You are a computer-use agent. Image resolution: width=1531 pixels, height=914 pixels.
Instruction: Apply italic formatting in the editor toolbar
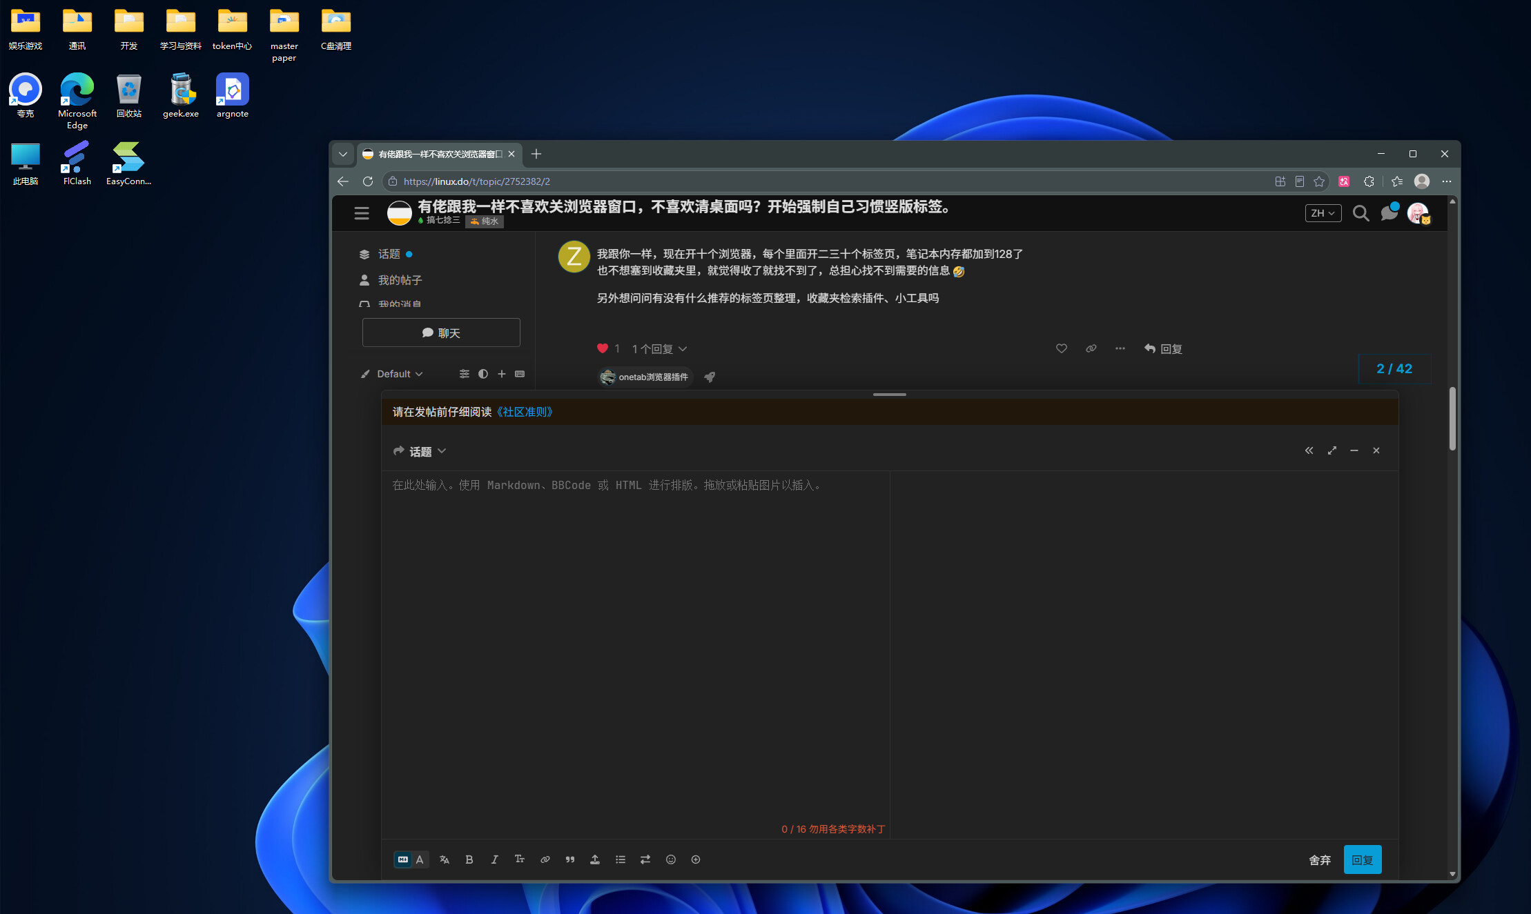(494, 860)
